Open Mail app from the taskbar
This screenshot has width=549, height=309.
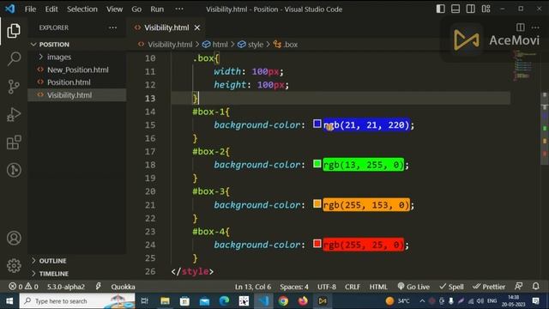pyautogui.click(x=204, y=300)
